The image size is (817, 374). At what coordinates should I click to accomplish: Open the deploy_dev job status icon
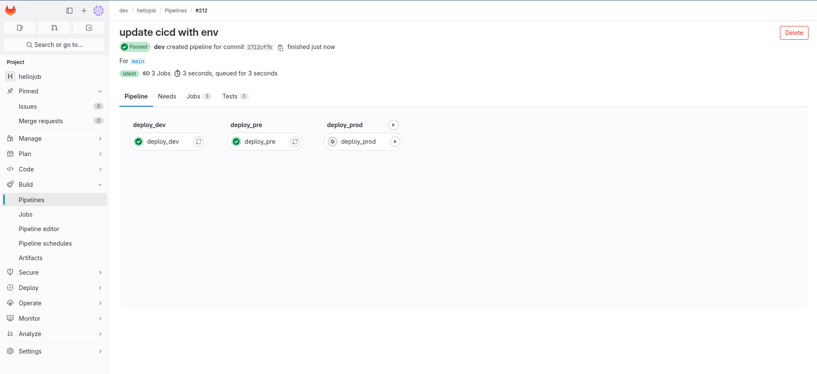[x=139, y=142]
